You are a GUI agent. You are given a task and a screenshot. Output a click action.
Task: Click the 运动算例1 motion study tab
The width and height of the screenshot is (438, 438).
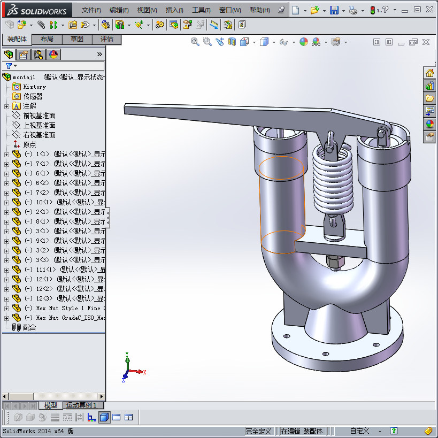point(80,405)
